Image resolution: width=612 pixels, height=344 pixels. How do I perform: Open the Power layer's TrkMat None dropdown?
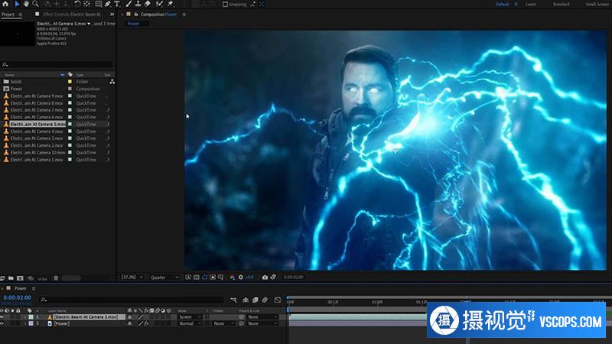coord(223,323)
